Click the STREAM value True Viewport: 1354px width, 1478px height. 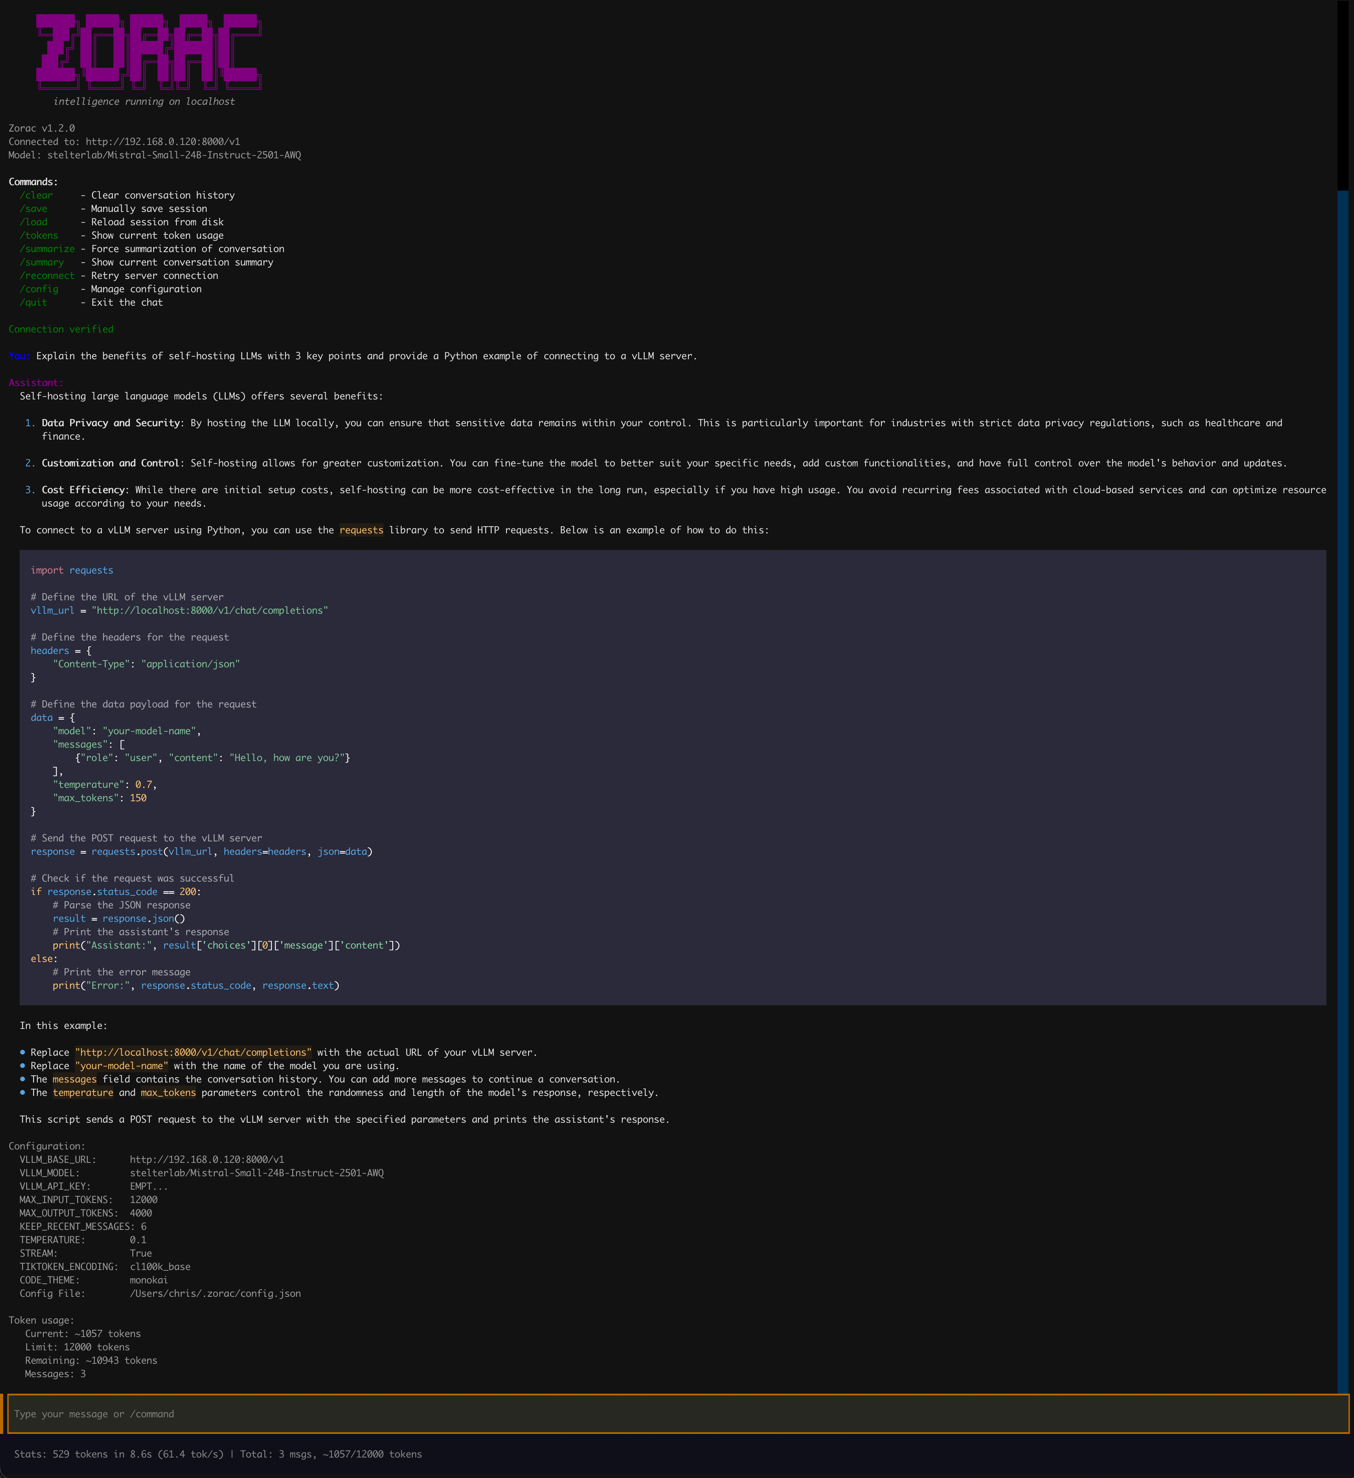(141, 1253)
